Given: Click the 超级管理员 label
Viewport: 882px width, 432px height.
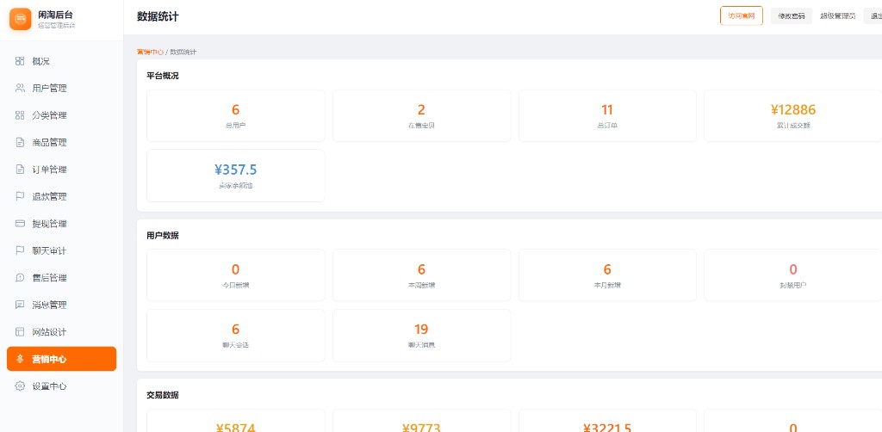Looking at the screenshot, I should 837,15.
